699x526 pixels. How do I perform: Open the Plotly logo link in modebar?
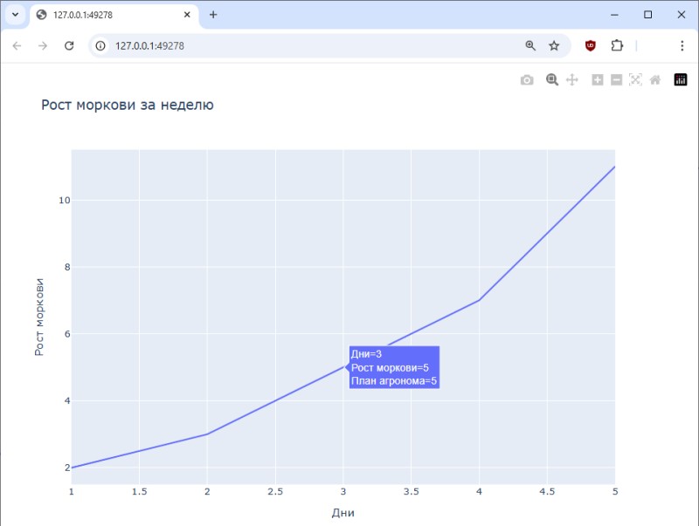tap(681, 80)
